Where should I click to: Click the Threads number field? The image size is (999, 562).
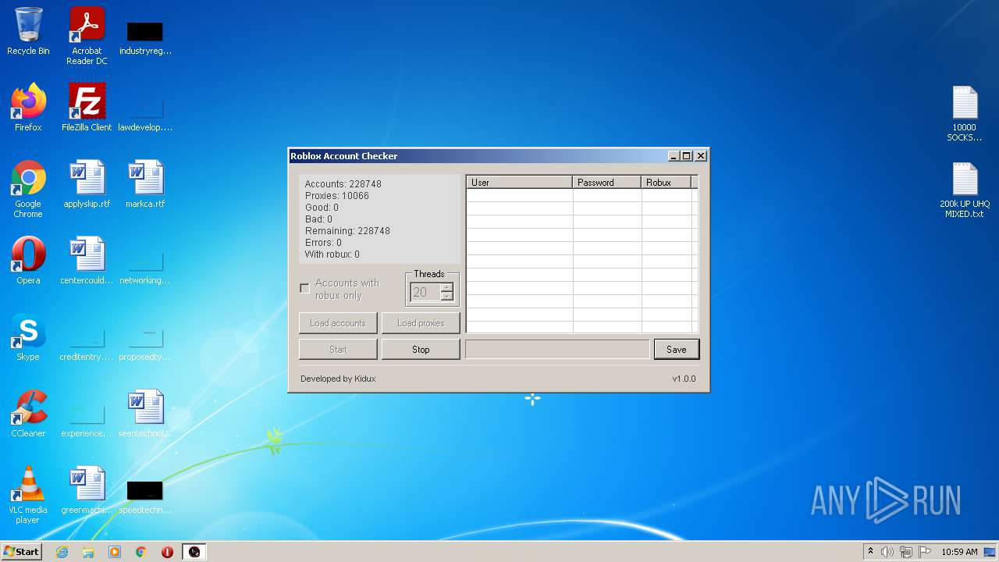[425, 293]
